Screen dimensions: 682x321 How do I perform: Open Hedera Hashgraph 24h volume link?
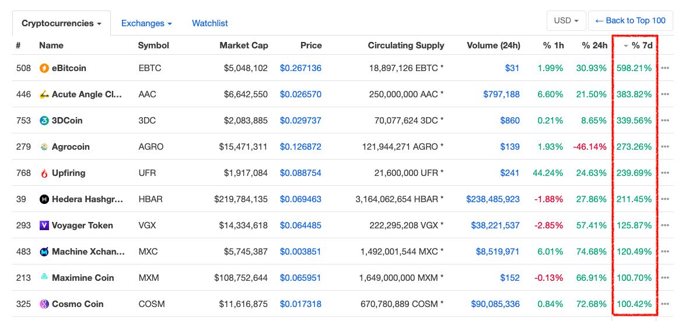492,199
